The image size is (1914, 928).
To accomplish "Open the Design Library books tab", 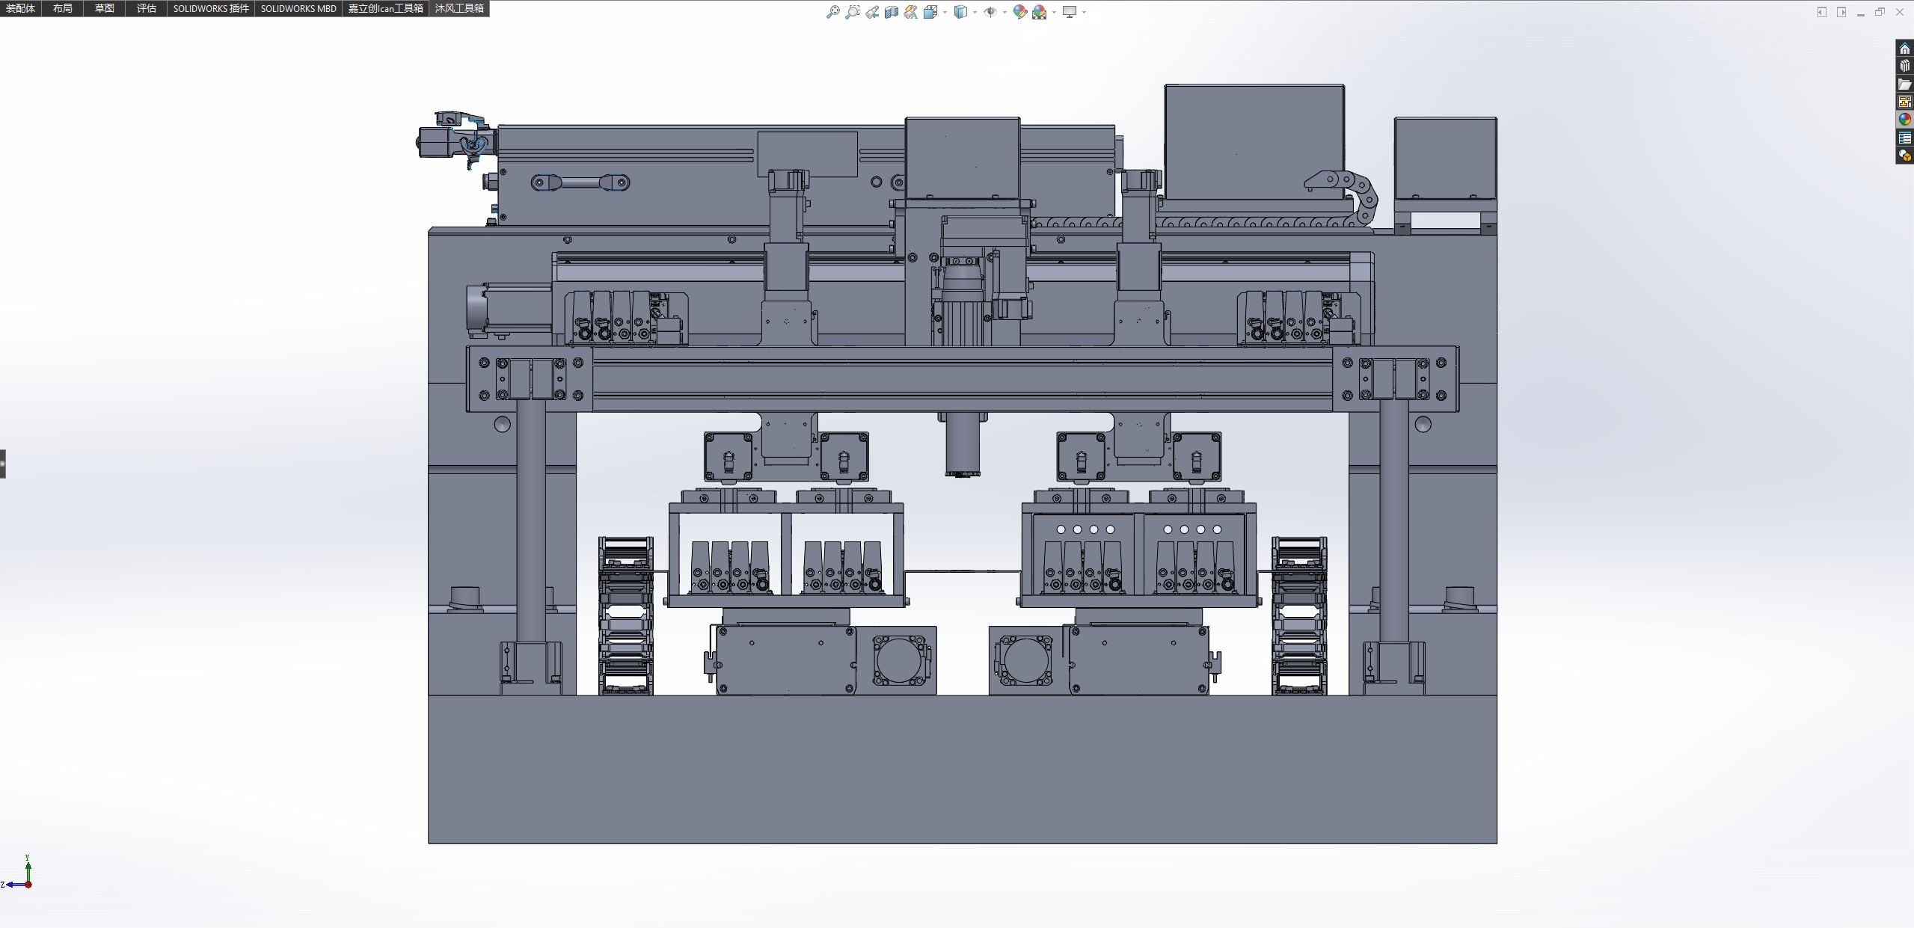I will (1904, 66).
